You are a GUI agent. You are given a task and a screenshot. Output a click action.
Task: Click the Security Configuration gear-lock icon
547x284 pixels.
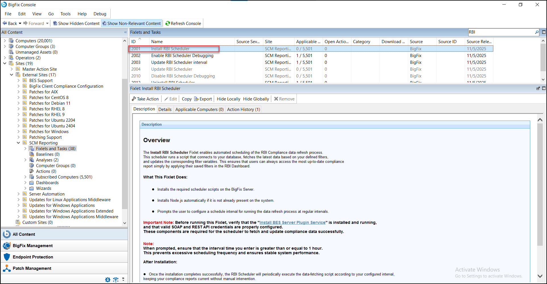coord(108,280)
